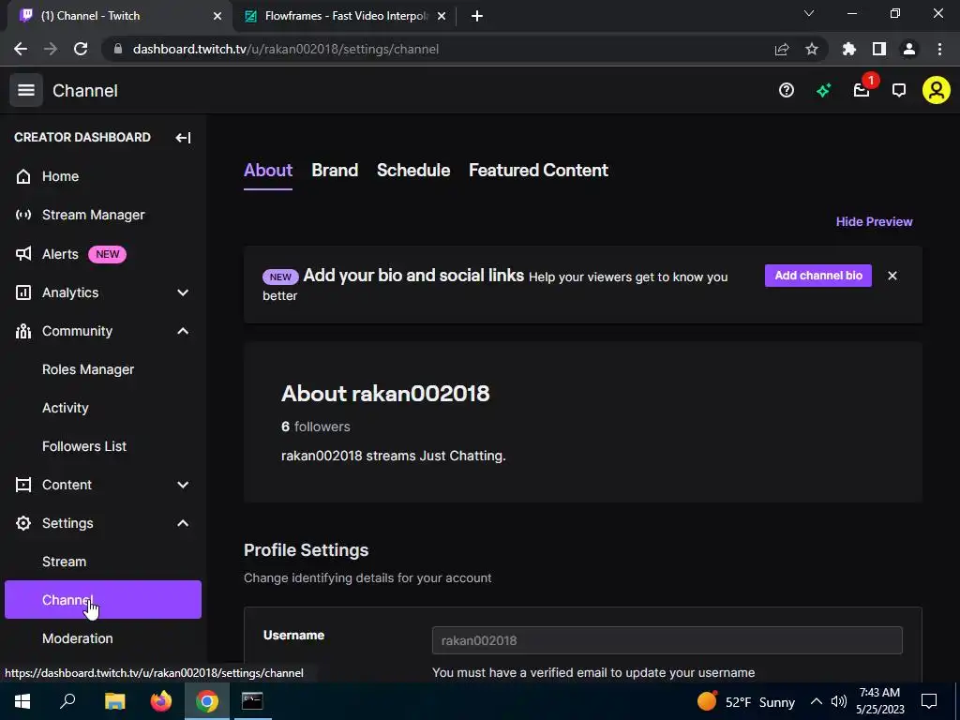Open Chrome three-dot menu

coord(939,49)
